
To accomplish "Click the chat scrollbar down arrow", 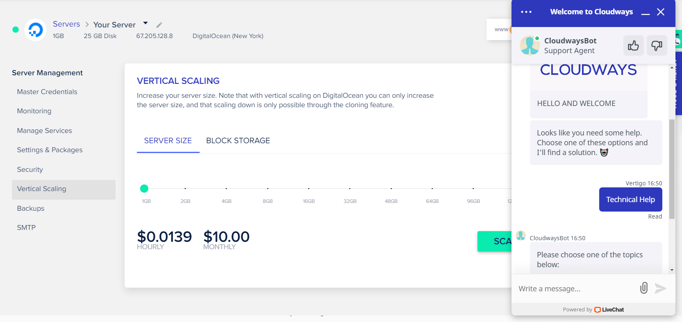I will 671,269.
